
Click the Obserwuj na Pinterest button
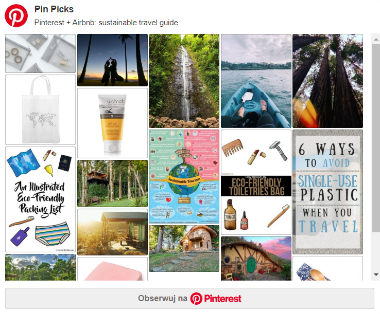point(189,298)
